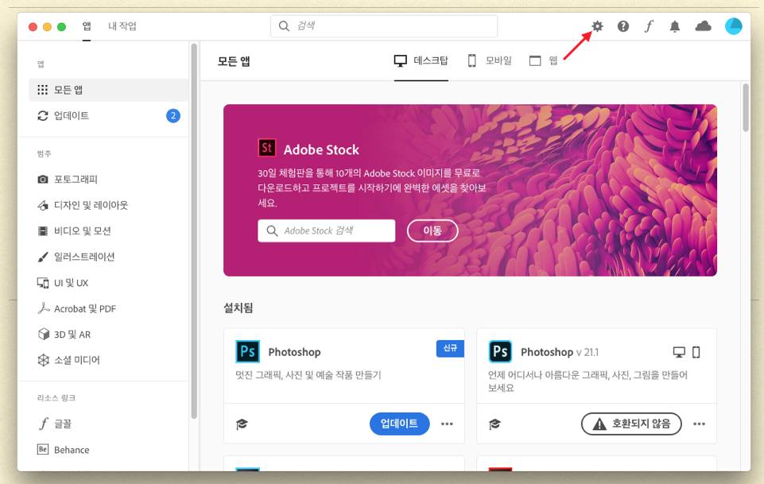Click the 모든 앱 page heading
Screen dimensions: 764x484
tap(234, 61)
